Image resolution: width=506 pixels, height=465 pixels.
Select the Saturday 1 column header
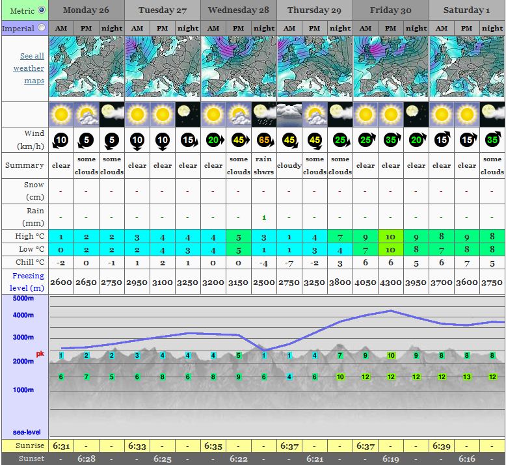coord(466,10)
